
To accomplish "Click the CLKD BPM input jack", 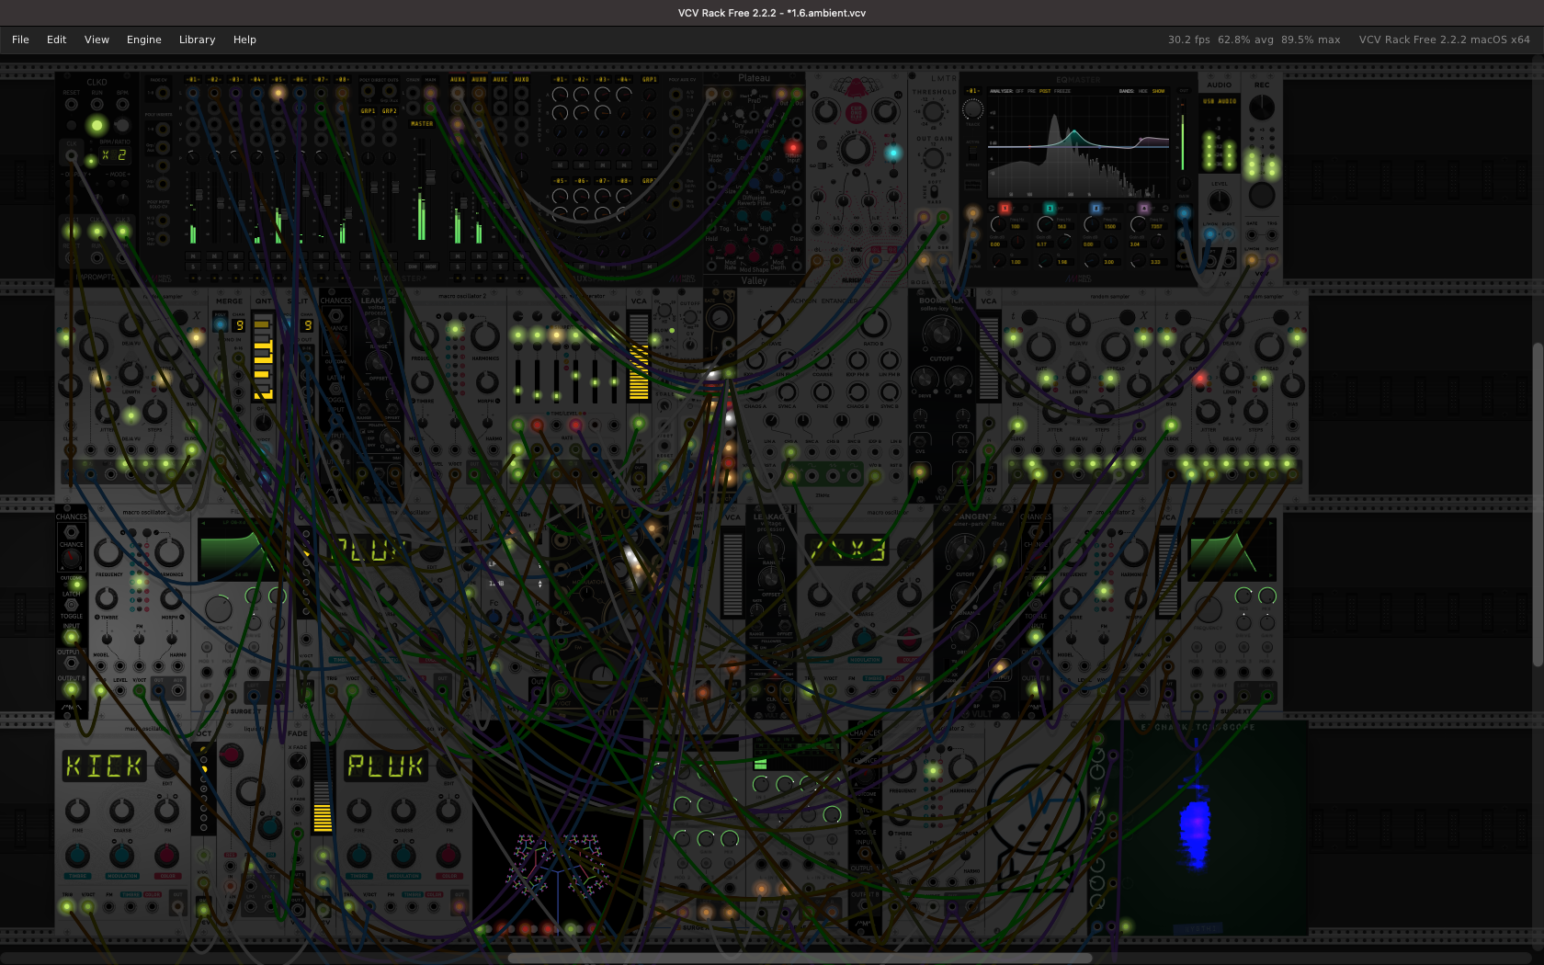I will tap(122, 104).
